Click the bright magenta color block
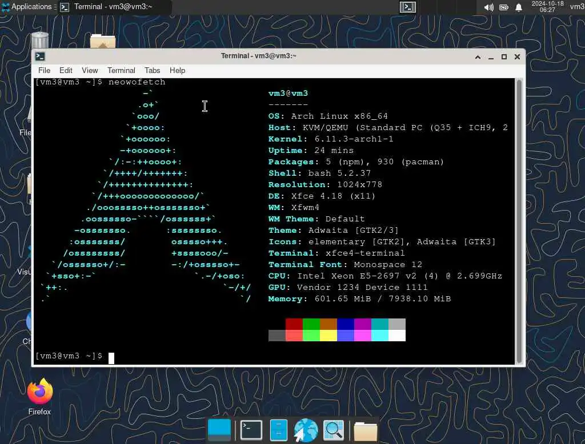 (x=363, y=336)
